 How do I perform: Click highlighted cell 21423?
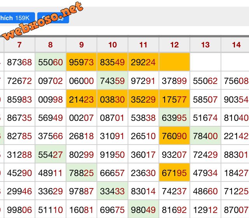81,99
